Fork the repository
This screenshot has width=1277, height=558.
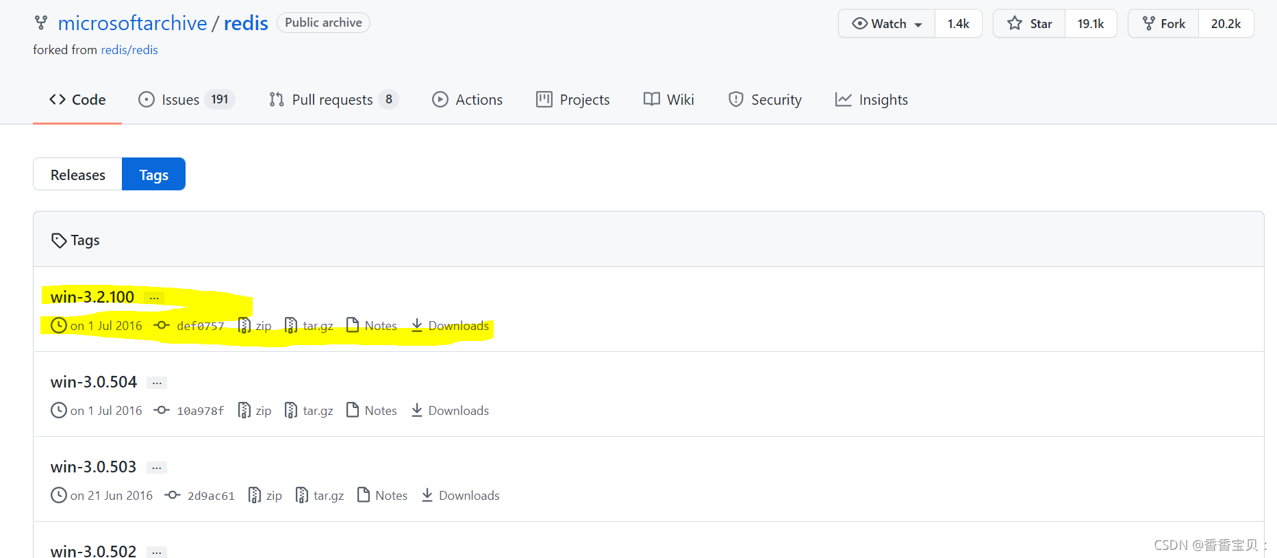(1163, 24)
